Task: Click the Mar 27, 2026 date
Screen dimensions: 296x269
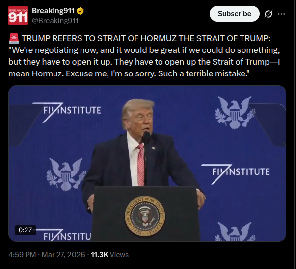Action: point(63,255)
